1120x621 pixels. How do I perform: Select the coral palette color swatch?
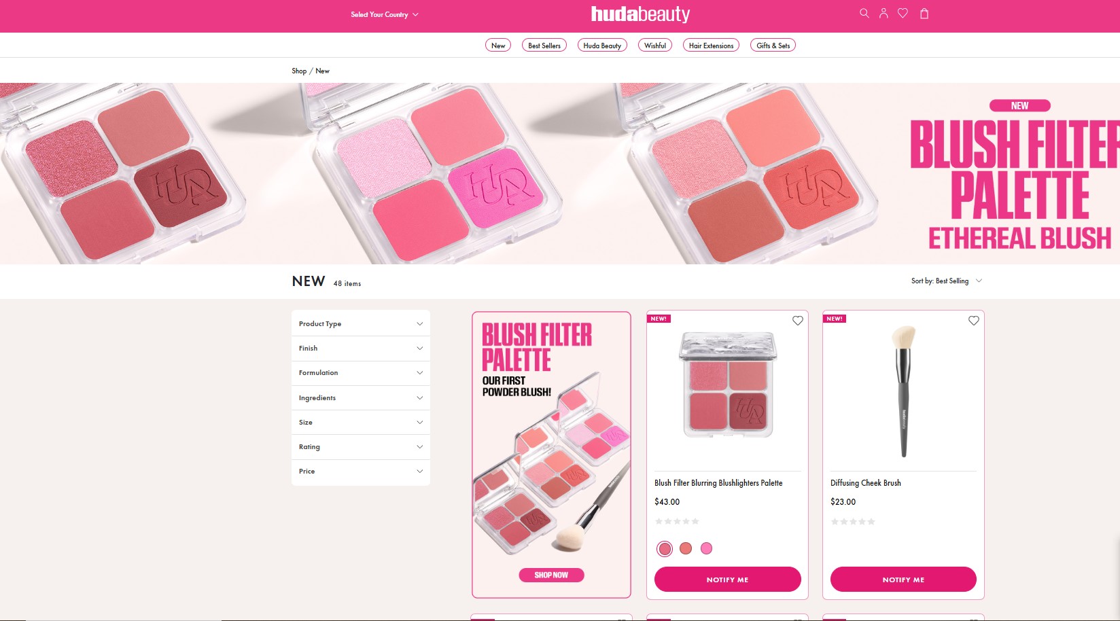[x=686, y=548]
